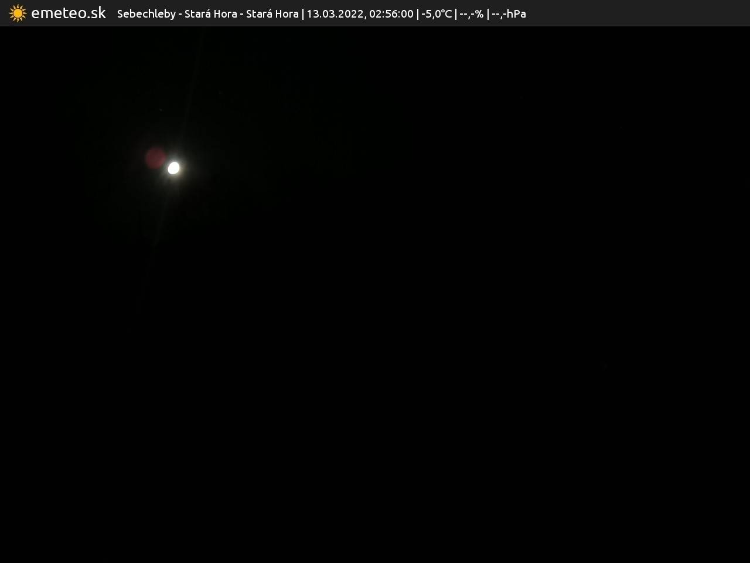Click the separator between humidity and pressure
The image size is (750, 563).
[487, 13]
